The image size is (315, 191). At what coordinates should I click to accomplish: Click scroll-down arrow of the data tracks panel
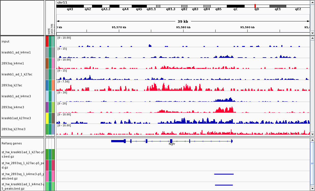(x=312, y=134)
